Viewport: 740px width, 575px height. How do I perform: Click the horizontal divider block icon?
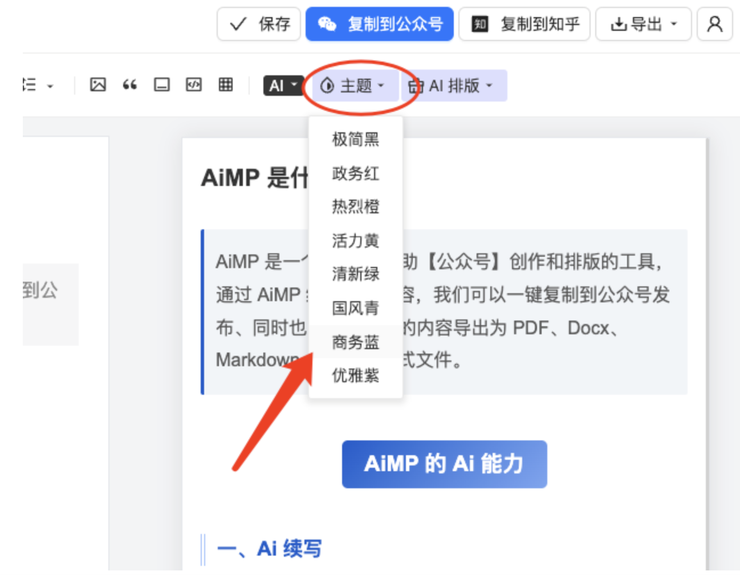pos(162,85)
